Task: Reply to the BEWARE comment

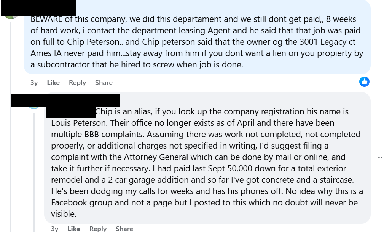Action: coord(77,82)
